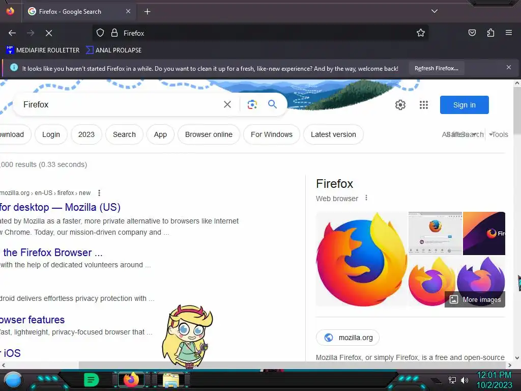Click the clock showing 12:01 PM
Viewport: 521px width, 391px height.
tap(494, 375)
